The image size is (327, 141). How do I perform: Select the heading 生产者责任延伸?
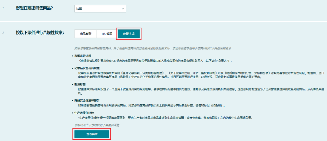(84, 113)
